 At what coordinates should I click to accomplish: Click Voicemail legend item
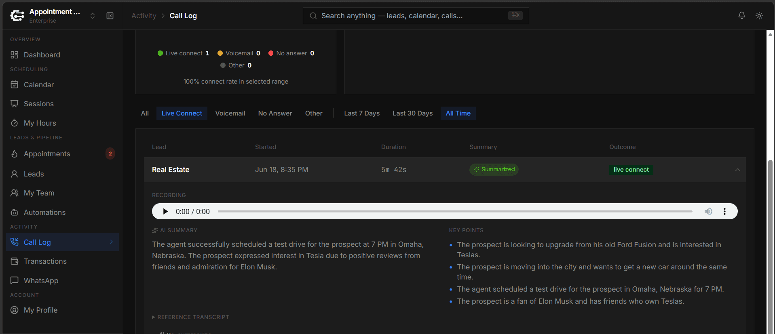tap(239, 53)
